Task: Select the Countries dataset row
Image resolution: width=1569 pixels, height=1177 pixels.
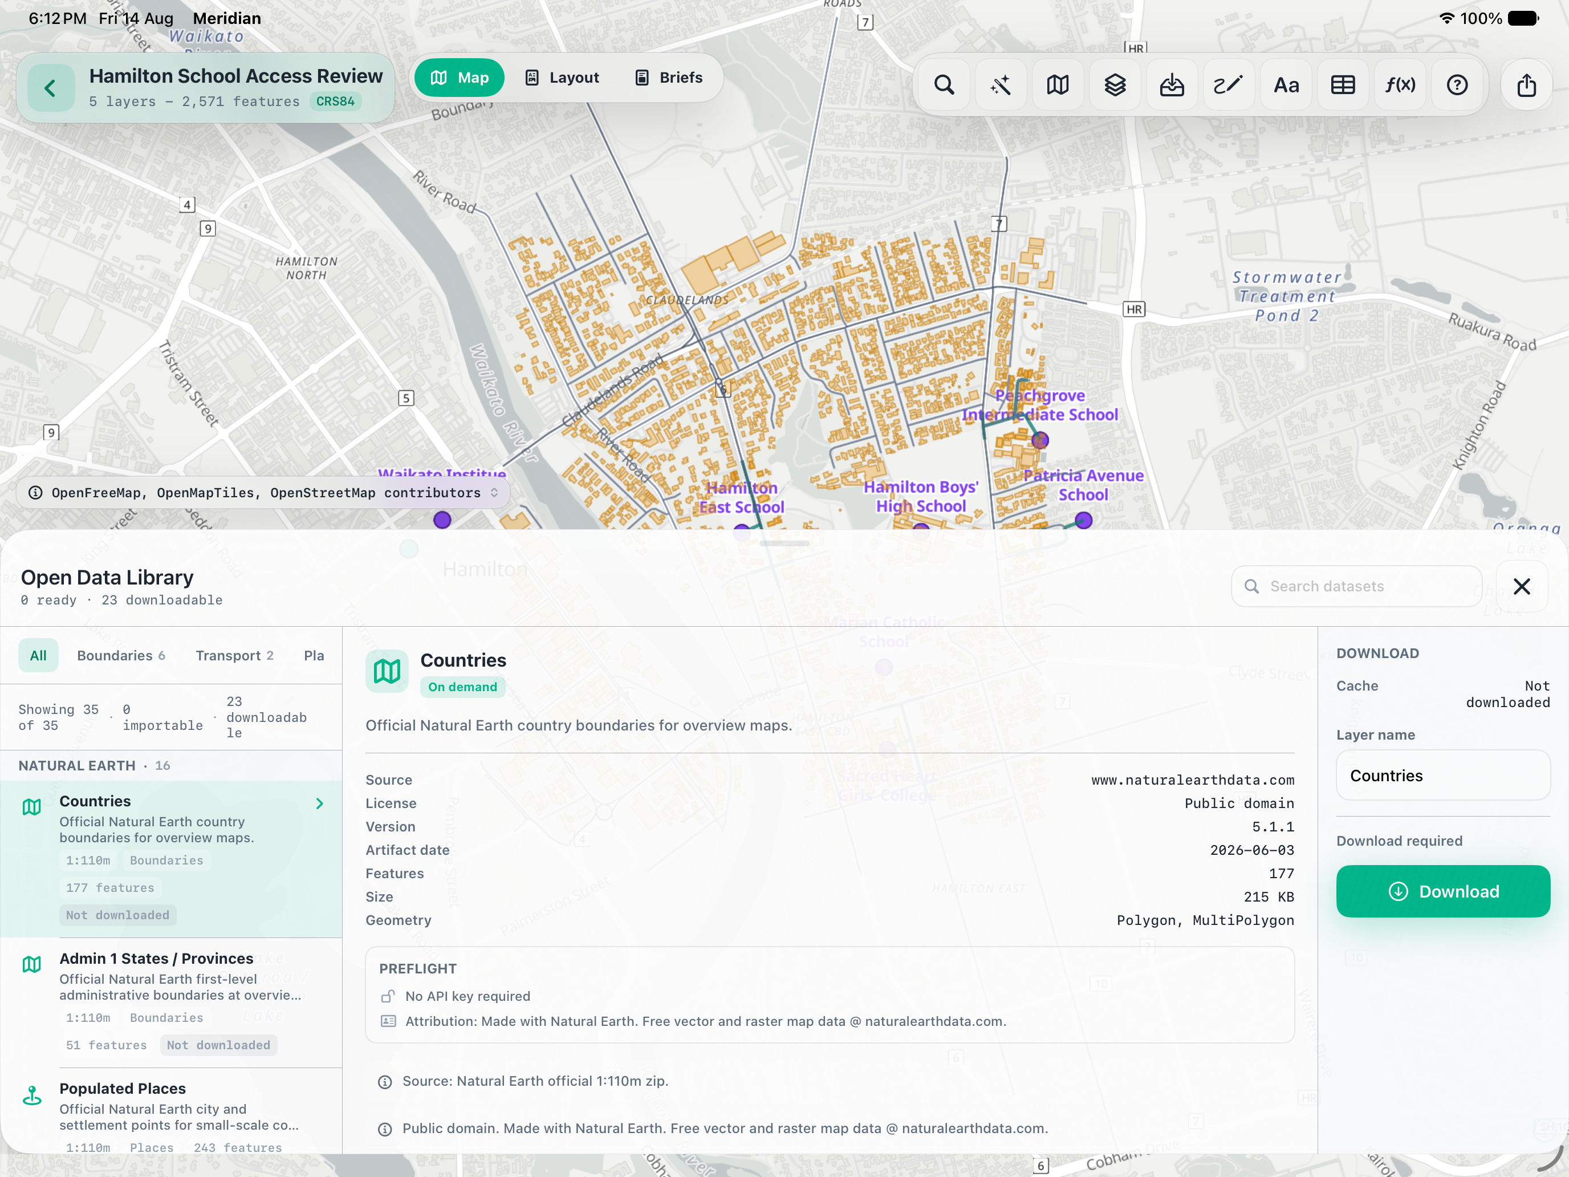Action: click(171, 858)
